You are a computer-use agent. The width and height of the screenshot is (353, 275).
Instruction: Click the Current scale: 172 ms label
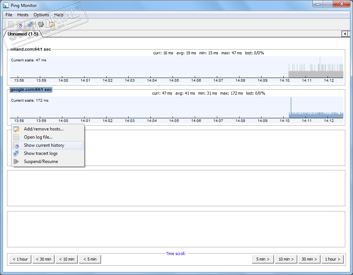pyautogui.click(x=30, y=101)
